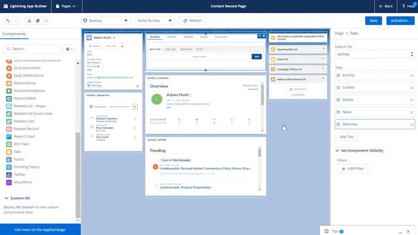Image resolution: width=418 pixels, height=235 pixels.
Task: Open Get more on the AppExchange
Action: (x=40, y=230)
